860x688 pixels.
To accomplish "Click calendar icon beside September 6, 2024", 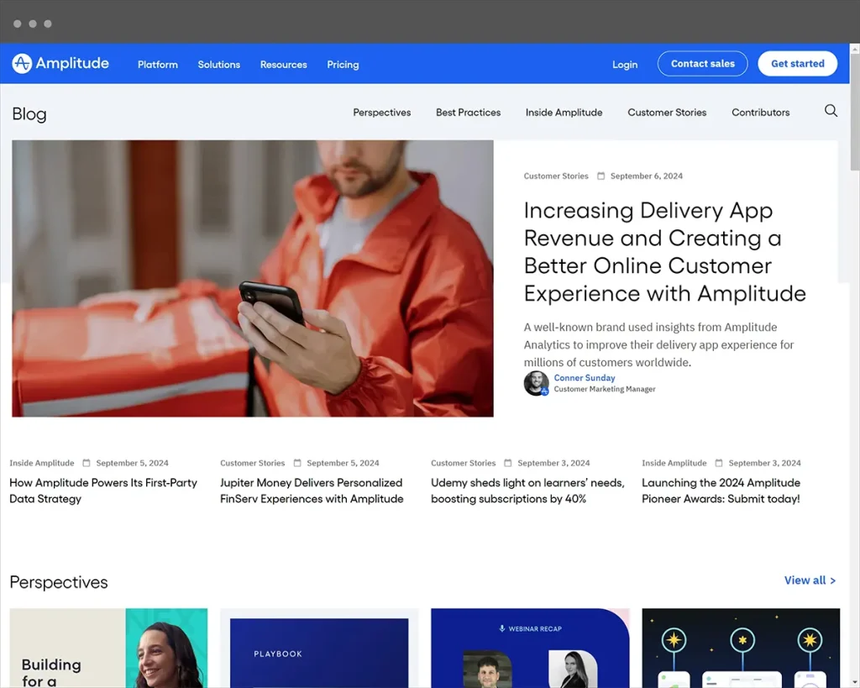I will tap(600, 176).
